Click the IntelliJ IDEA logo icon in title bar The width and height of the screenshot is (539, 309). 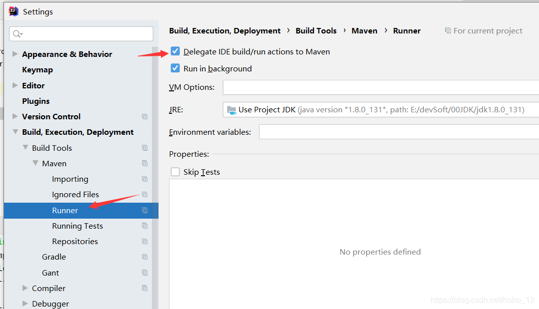[13, 11]
